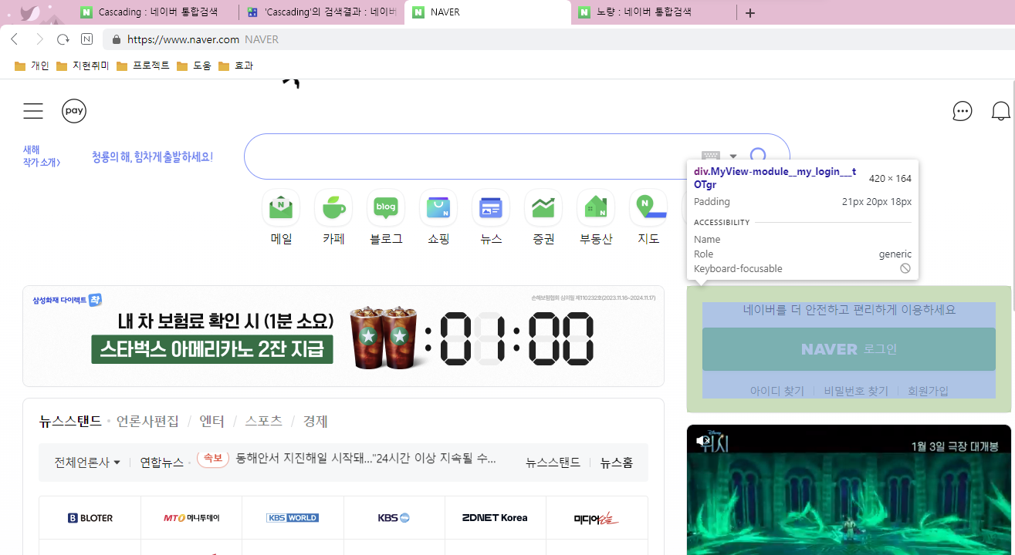1015x555 pixels.
Task: Switch to the 'Cascading : 네이버 통합검색' tab
Action: [x=157, y=12]
